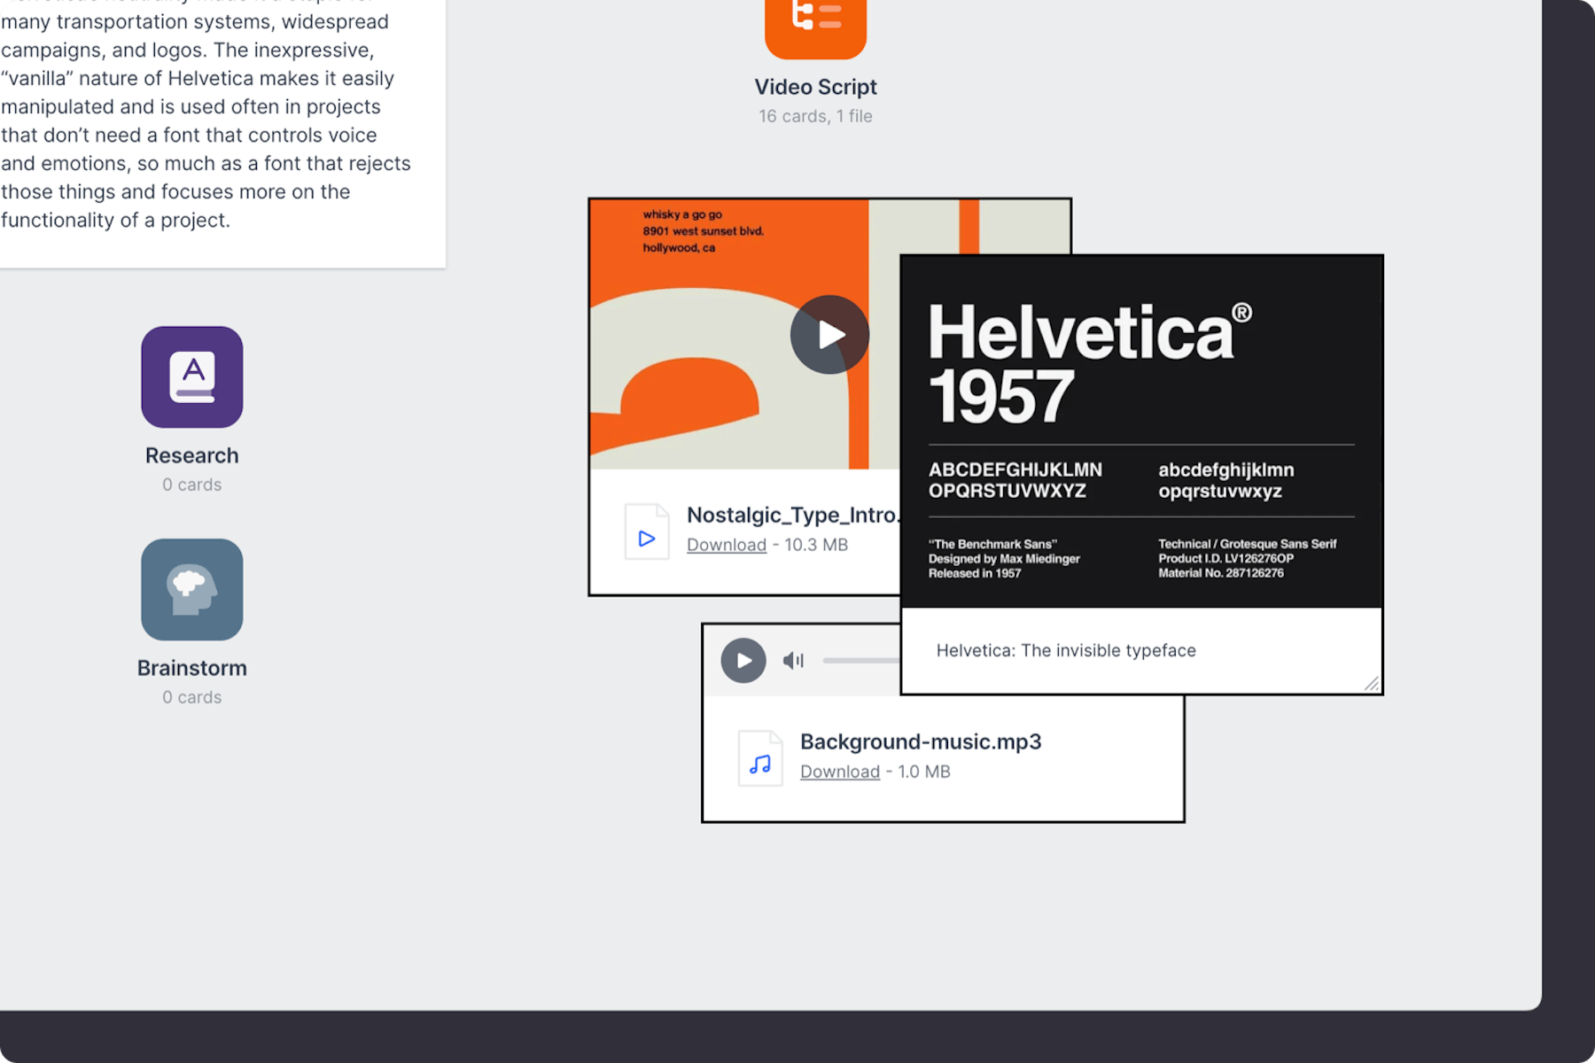The height and width of the screenshot is (1063, 1595).
Task: Play the Background-music audio clip
Action: tap(743, 661)
